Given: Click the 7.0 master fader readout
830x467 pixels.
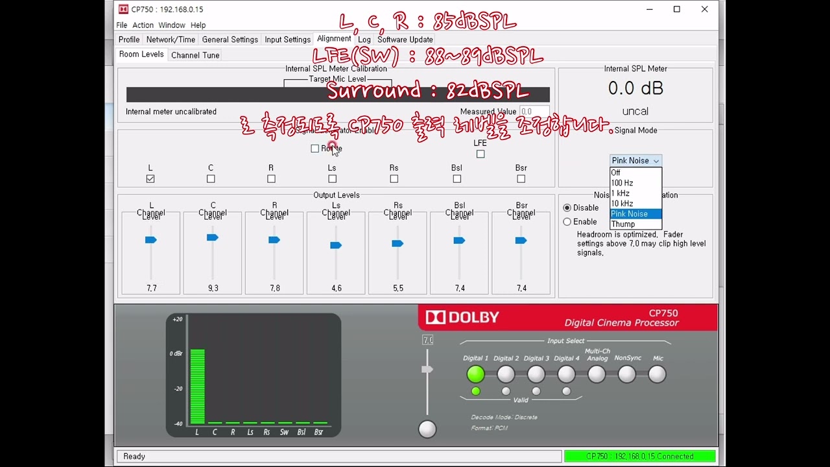Looking at the screenshot, I should [x=427, y=340].
